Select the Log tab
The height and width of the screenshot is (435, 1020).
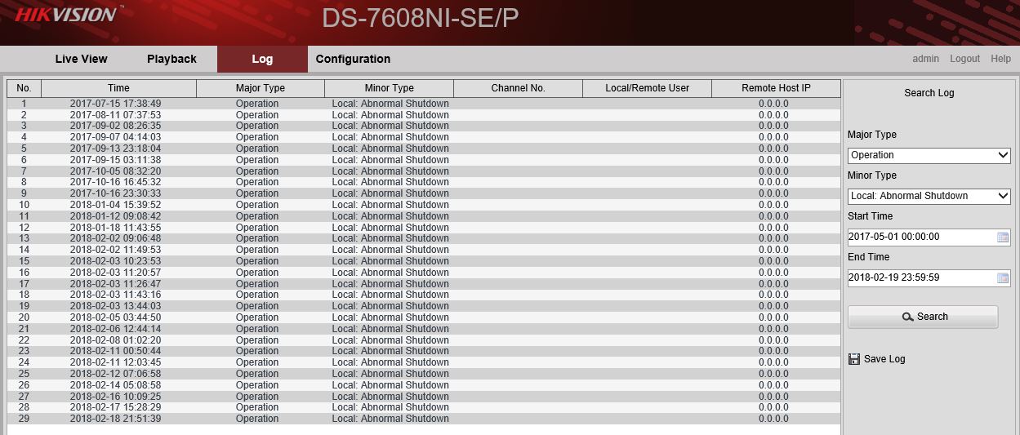tap(262, 59)
